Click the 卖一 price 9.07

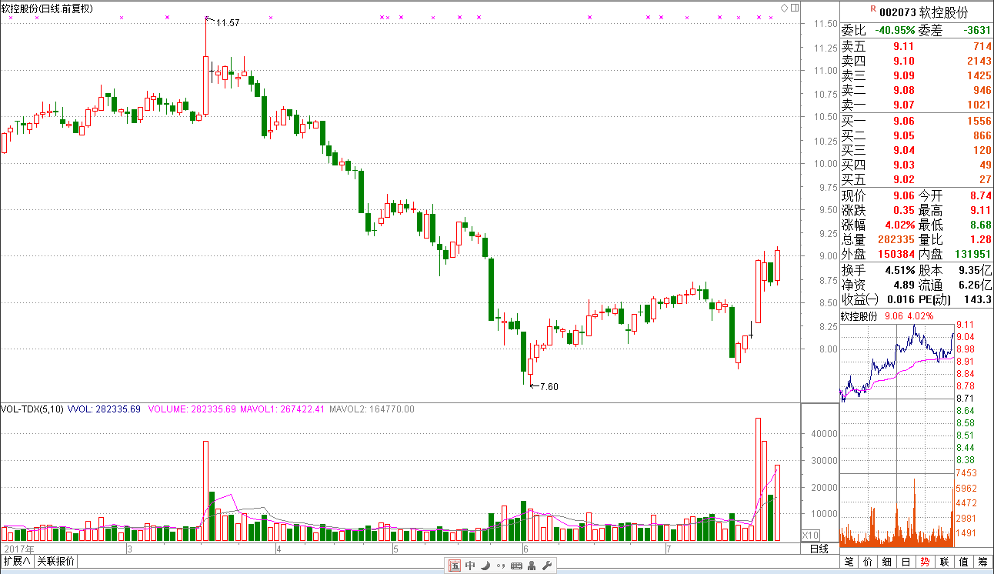[903, 105]
